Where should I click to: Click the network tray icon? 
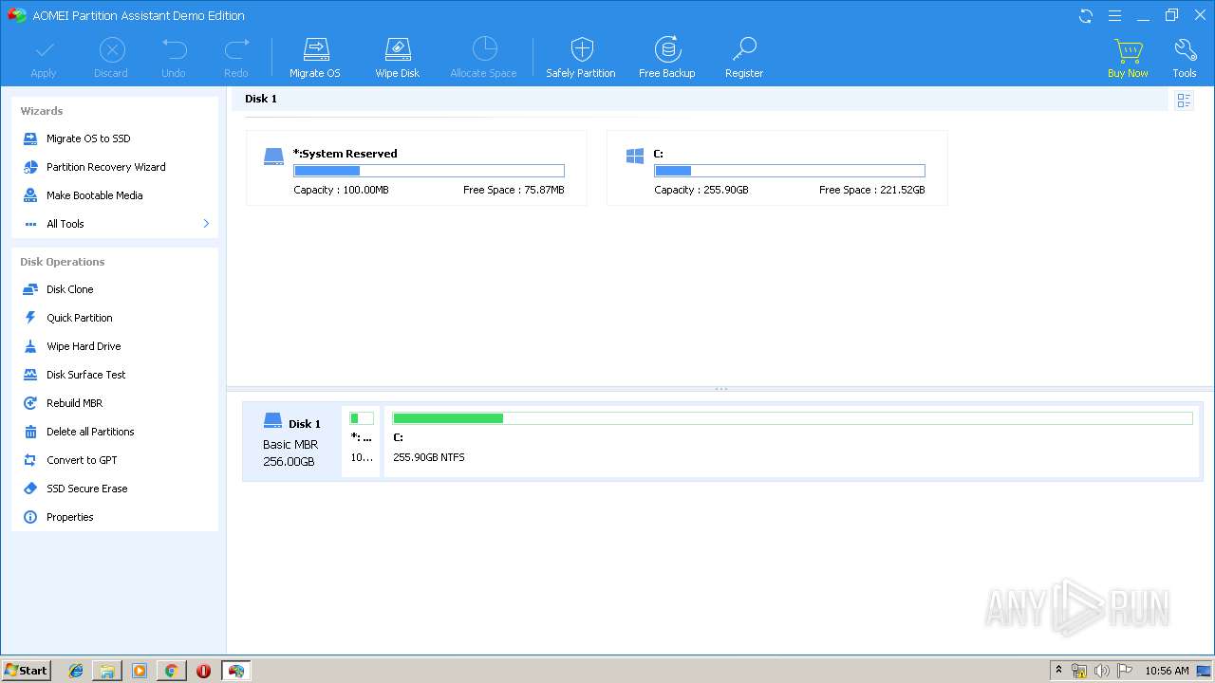click(1079, 671)
